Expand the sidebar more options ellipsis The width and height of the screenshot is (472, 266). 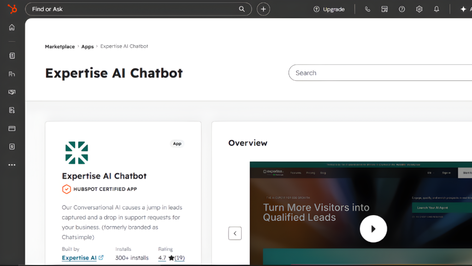12,165
